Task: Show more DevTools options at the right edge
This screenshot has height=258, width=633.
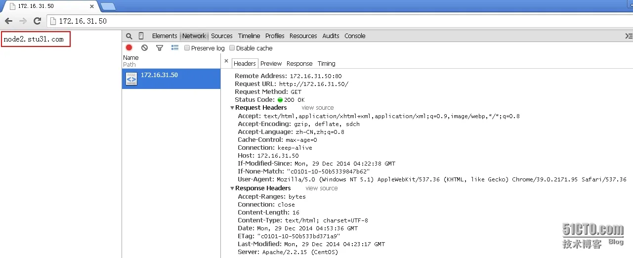Action: point(629,36)
